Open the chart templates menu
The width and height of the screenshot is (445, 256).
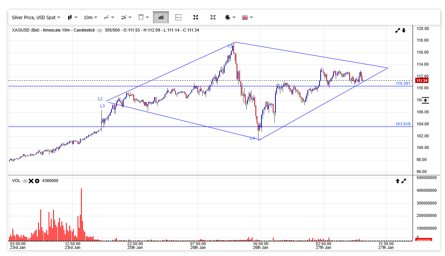coord(143,17)
